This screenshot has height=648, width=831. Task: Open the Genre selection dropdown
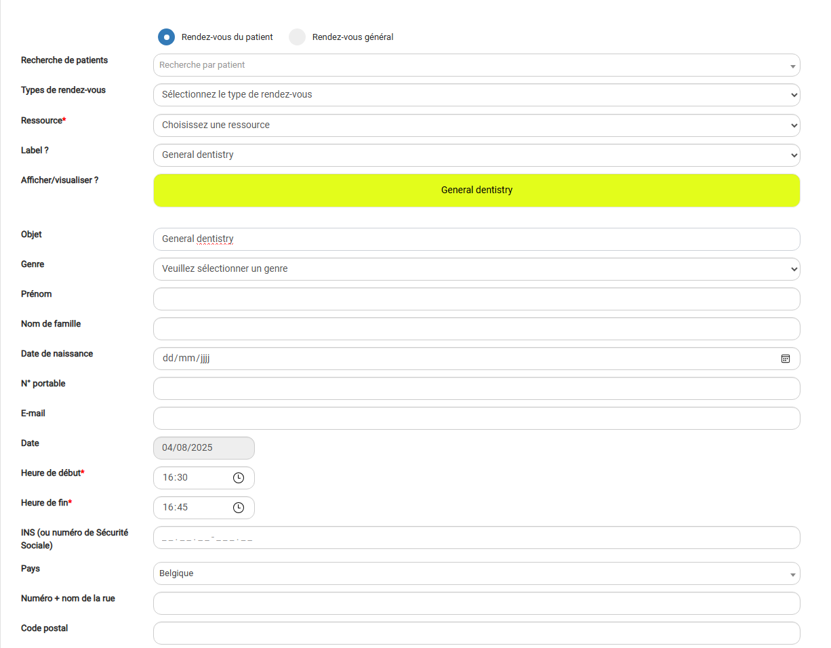(x=476, y=269)
